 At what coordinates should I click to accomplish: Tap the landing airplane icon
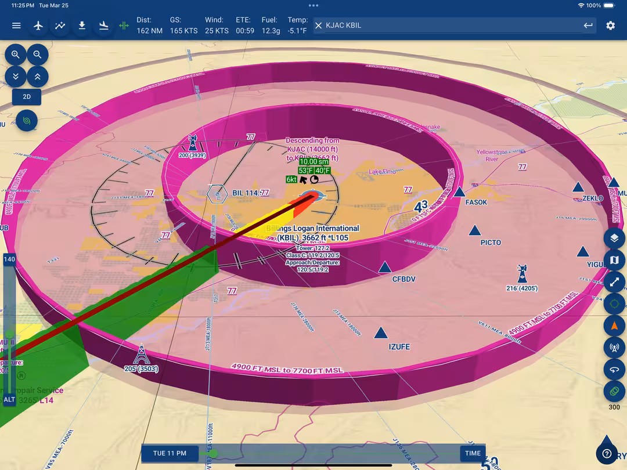pos(104,26)
